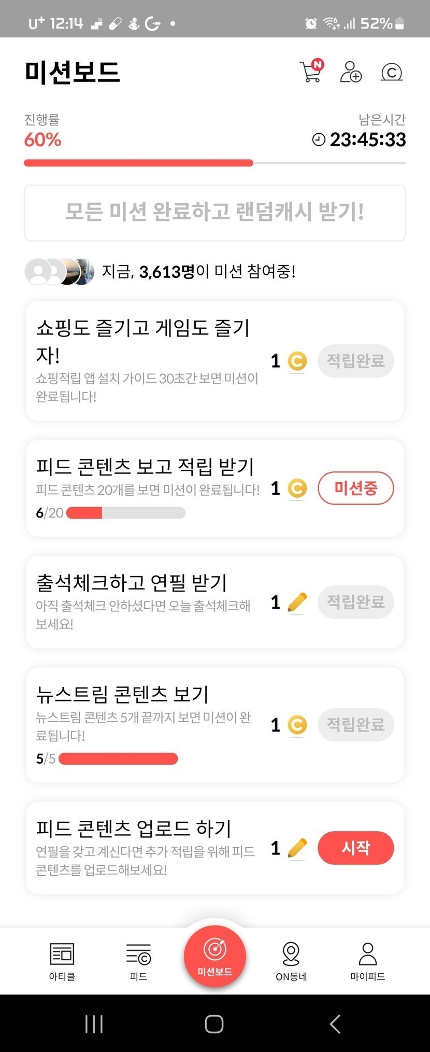The height and width of the screenshot is (1052, 430).
Task: Click the overall mission progress bar
Action: pyautogui.click(x=214, y=163)
